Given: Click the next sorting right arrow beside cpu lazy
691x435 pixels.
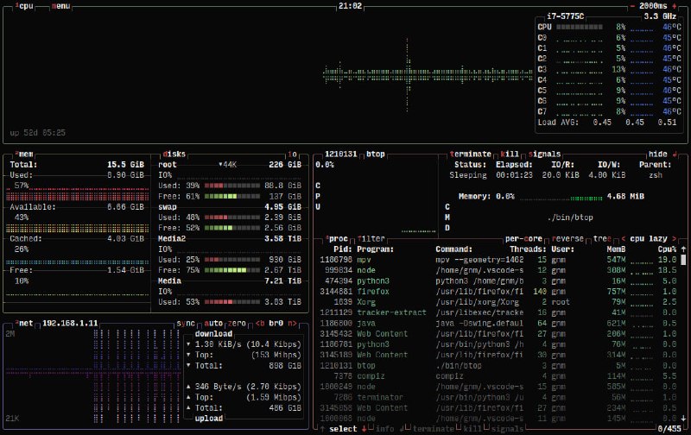Looking at the screenshot, I should coord(675,238).
